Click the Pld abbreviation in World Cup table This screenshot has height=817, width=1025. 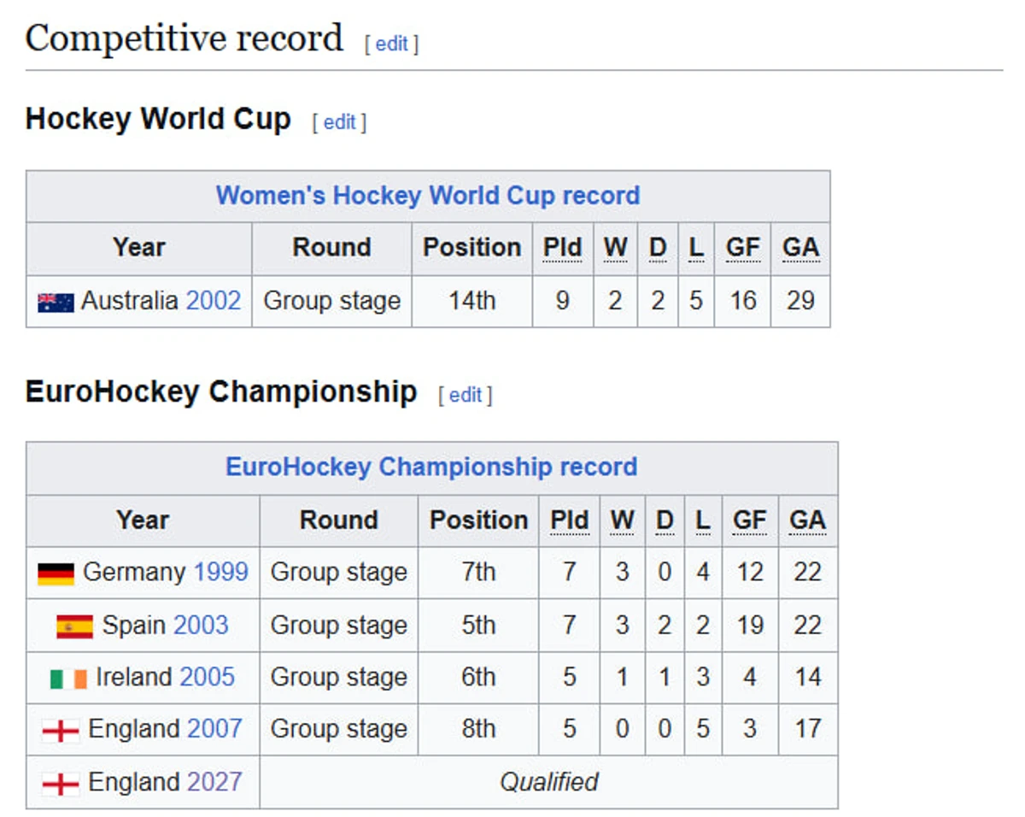(x=562, y=248)
